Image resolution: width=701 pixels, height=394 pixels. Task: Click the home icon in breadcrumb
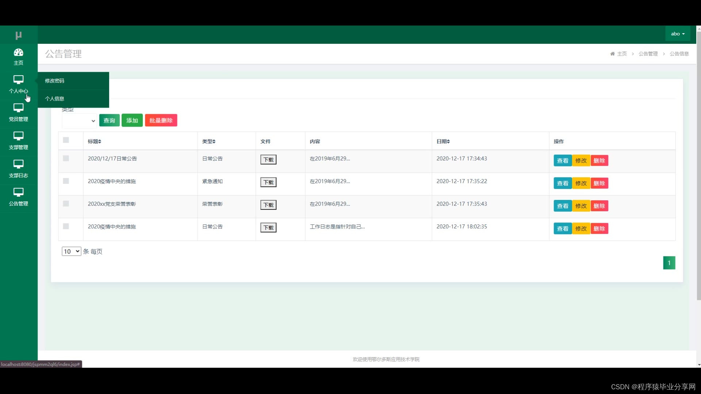pyautogui.click(x=612, y=54)
